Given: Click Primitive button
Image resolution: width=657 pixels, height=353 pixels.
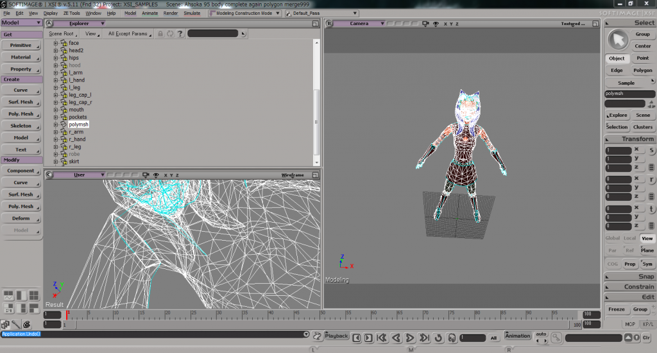Looking at the screenshot, I should pos(21,46).
